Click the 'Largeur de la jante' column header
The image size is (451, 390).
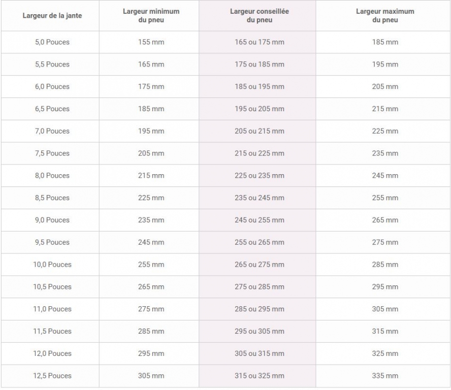coord(52,16)
